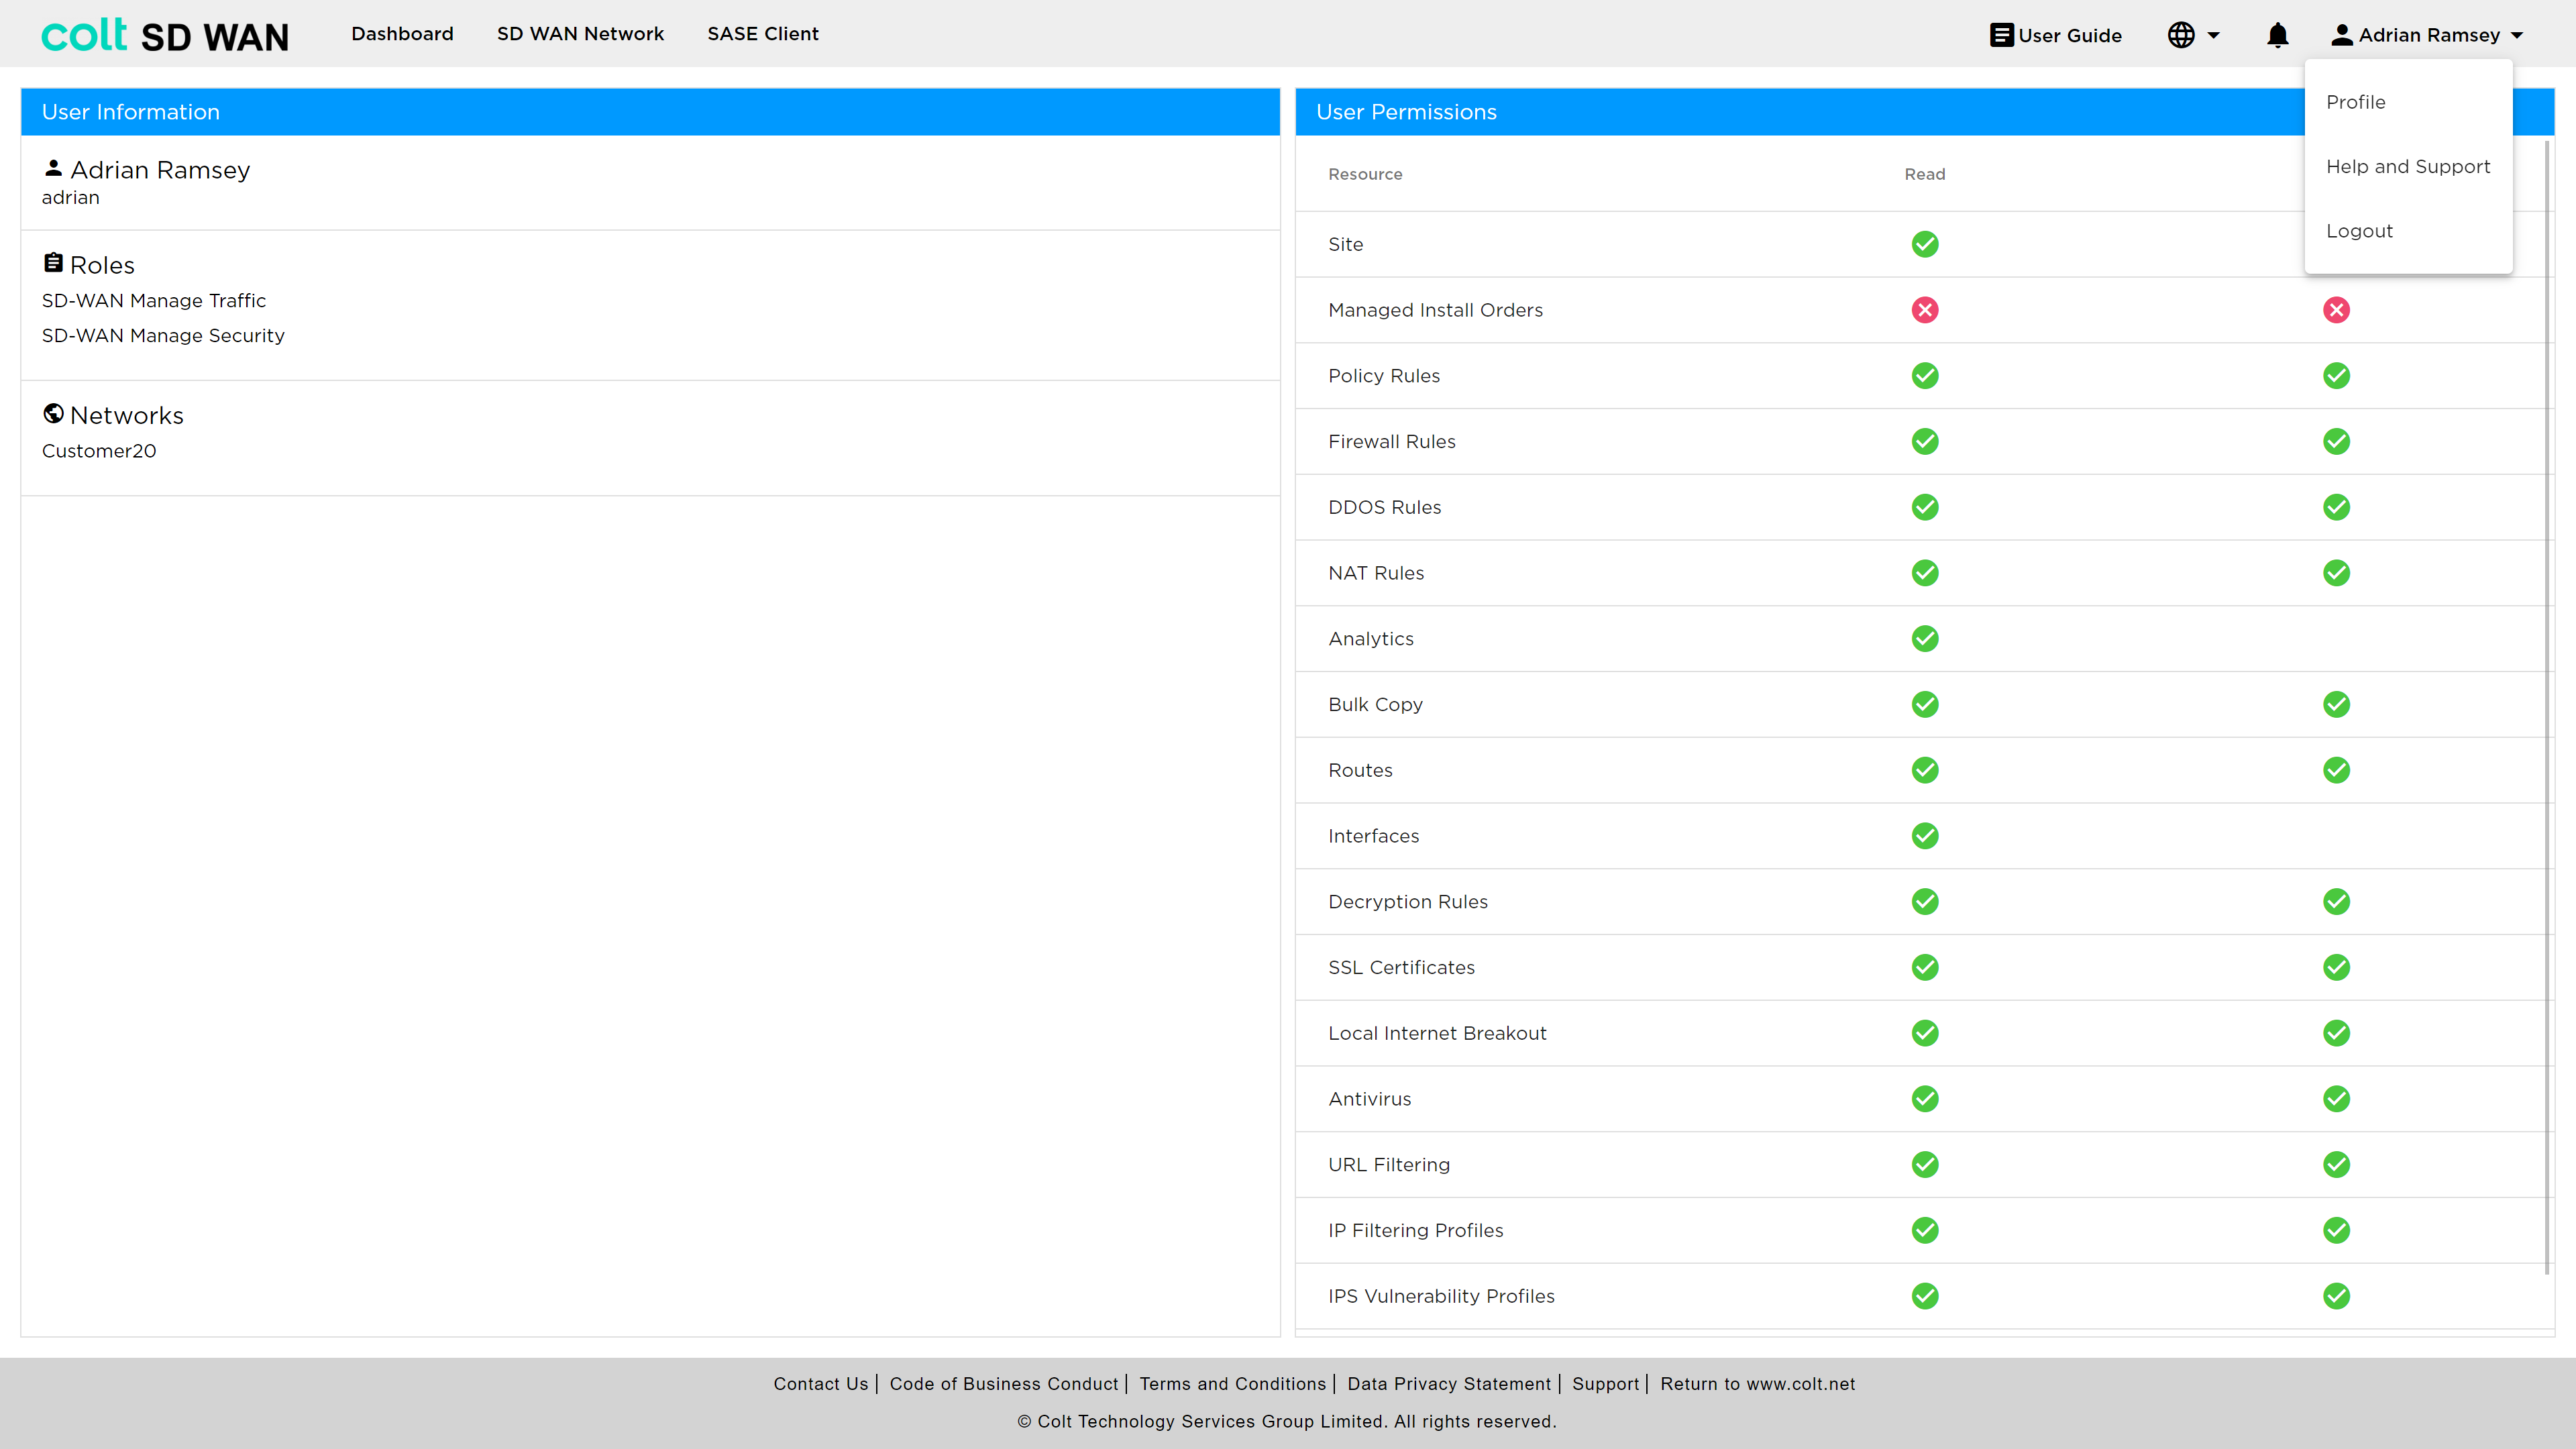Image resolution: width=2576 pixels, height=1449 pixels.
Task: Open the SASE Client menu
Action: click(x=763, y=34)
